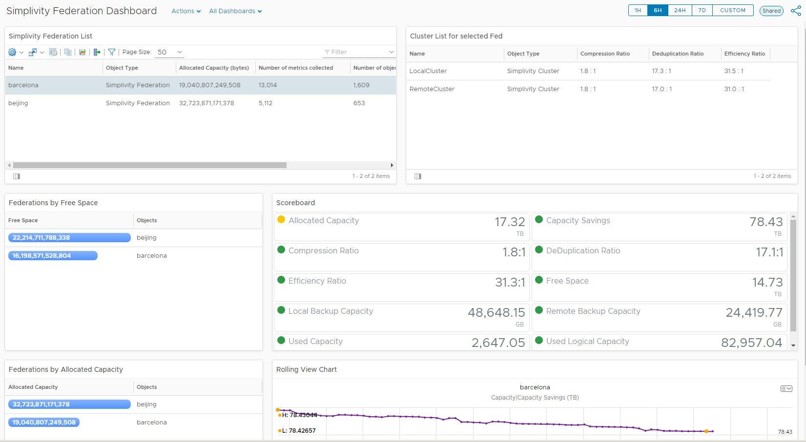The height and width of the screenshot is (442, 806).
Task: Click barcelona in Federations by Allocated Capacity
Action: click(x=152, y=422)
